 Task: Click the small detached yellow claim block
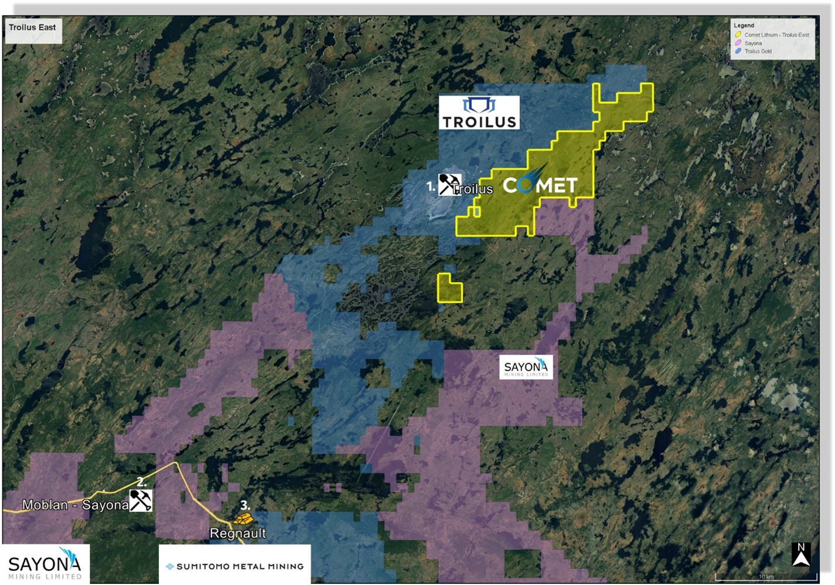tap(449, 288)
